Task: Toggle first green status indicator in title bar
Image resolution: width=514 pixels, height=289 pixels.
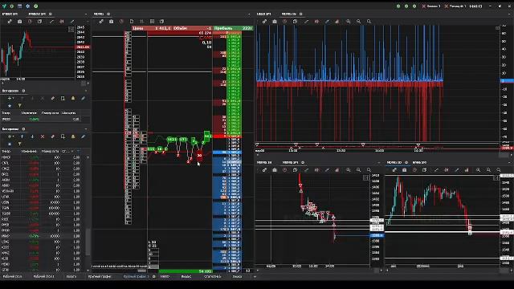Action: click(398, 6)
